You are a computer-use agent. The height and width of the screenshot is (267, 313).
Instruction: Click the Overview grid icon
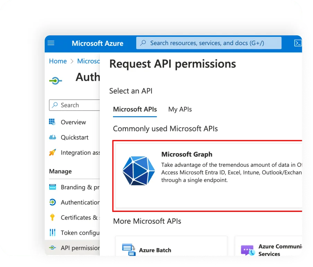tap(52, 122)
